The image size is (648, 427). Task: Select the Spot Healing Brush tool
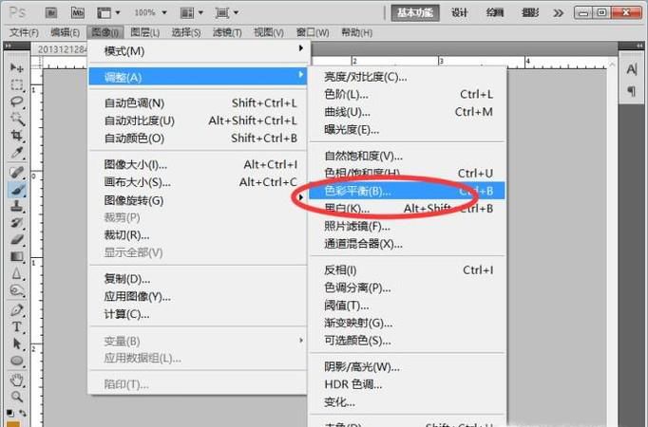click(x=16, y=172)
